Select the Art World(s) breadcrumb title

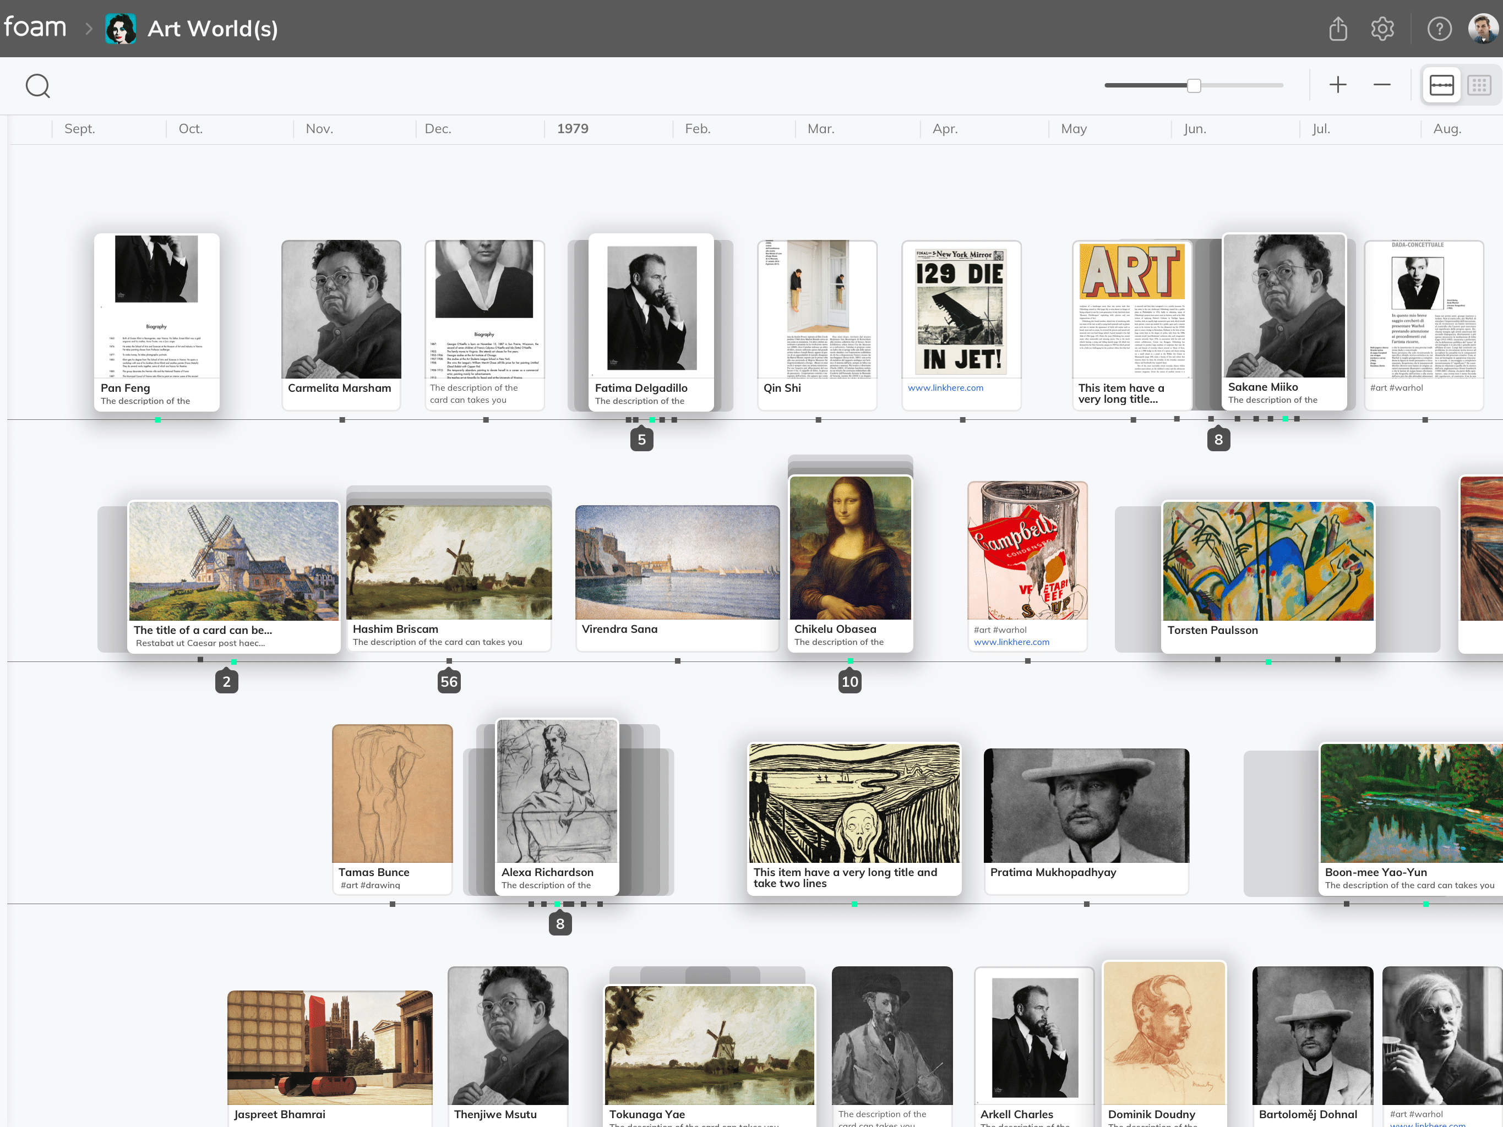coord(213,29)
